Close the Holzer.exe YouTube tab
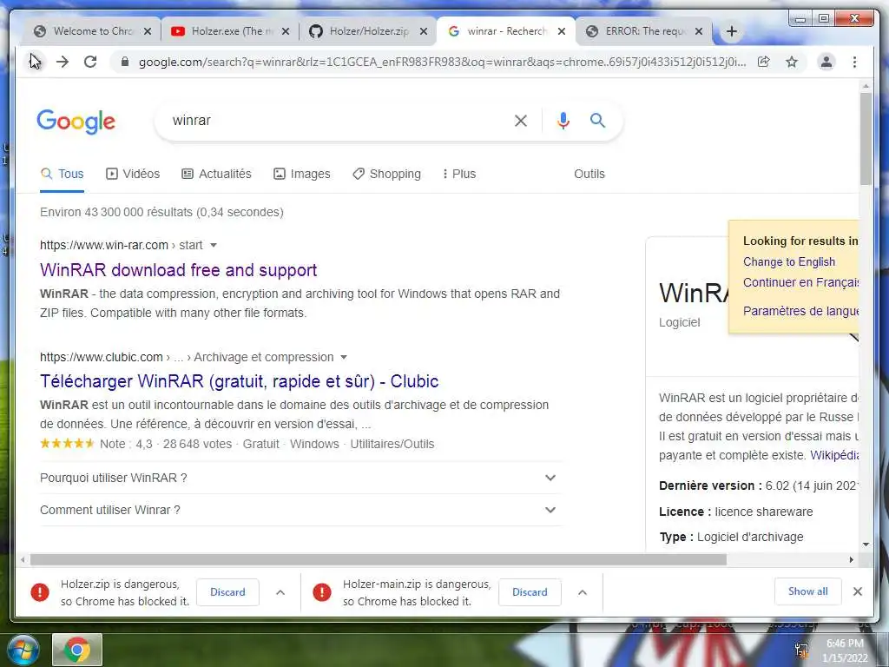 tap(286, 31)
